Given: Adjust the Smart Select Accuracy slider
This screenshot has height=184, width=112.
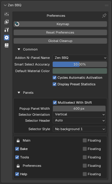Looking at the screenshot, I should click(x=80, y=64).
